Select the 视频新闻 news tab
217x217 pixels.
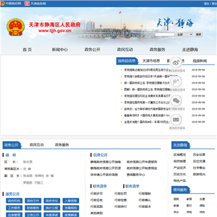pos(200,61)
